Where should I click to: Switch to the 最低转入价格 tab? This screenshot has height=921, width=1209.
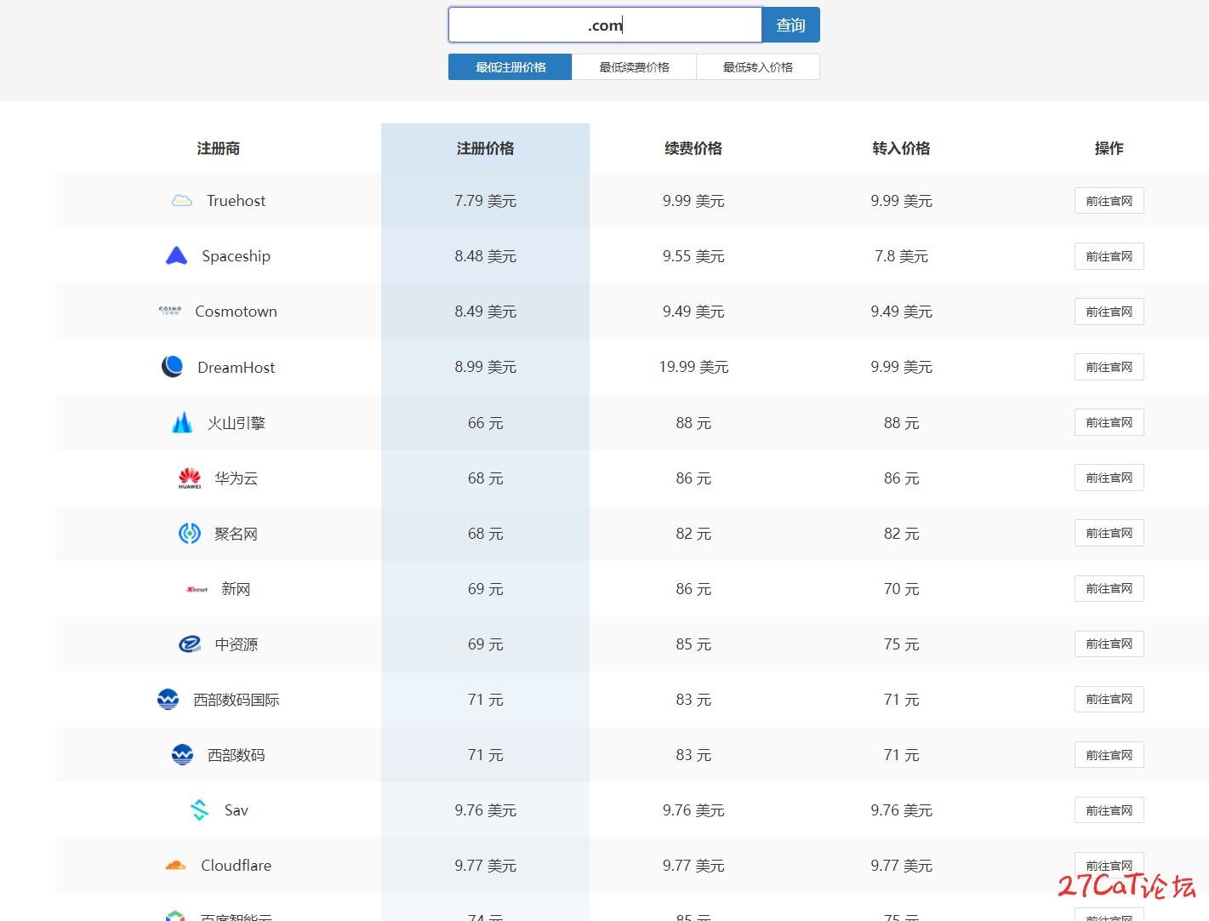[758, 67]
